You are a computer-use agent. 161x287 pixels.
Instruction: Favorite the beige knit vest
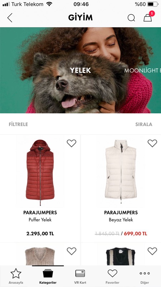tap(71, 251)
